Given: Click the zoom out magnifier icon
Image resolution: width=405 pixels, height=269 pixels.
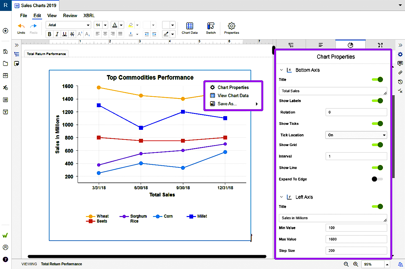Looking at the screenshot, I should (346, 264).
